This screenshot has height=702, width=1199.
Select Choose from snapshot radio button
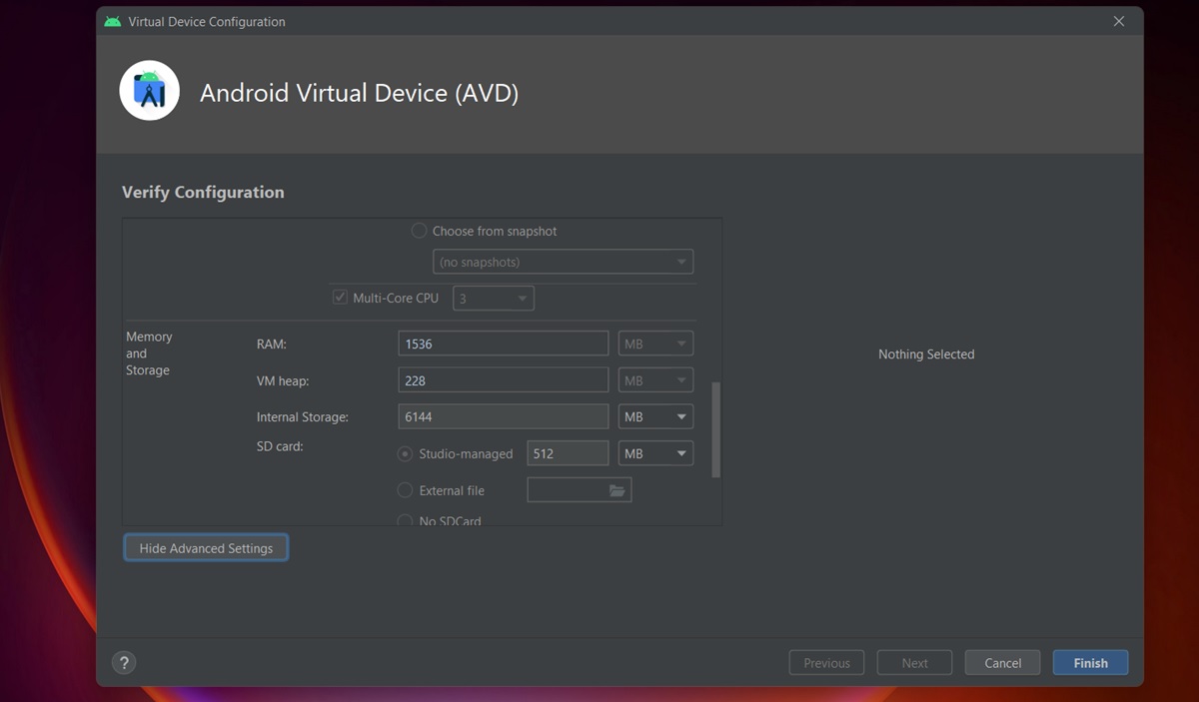[x=420, y=231]
